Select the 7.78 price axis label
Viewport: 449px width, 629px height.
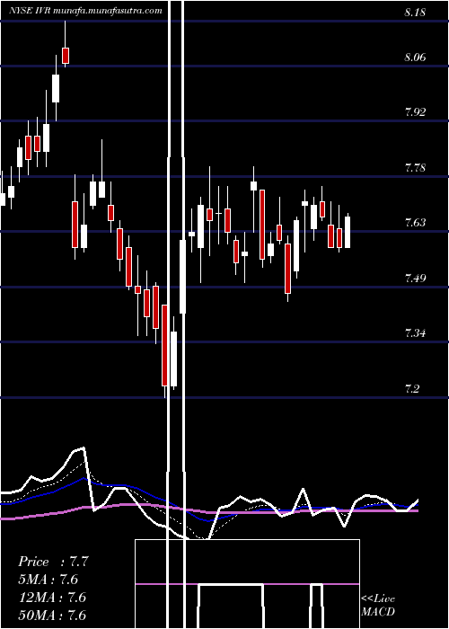pyautogui.click(x=415, y=167)
